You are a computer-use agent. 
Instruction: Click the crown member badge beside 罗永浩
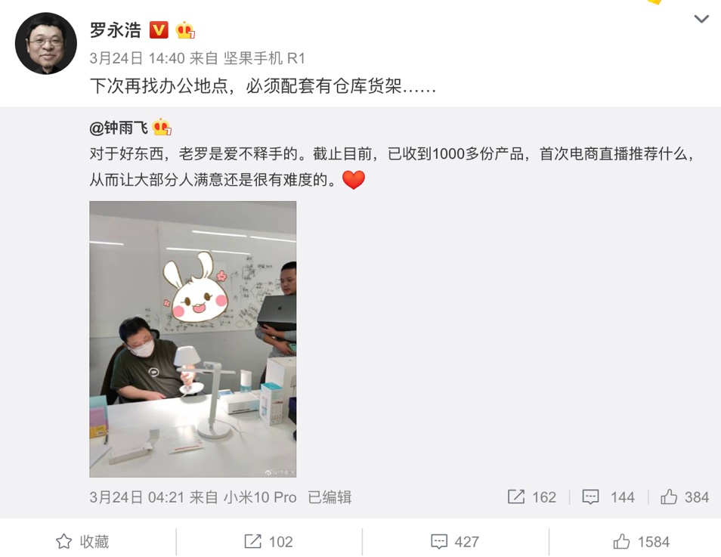185,30
